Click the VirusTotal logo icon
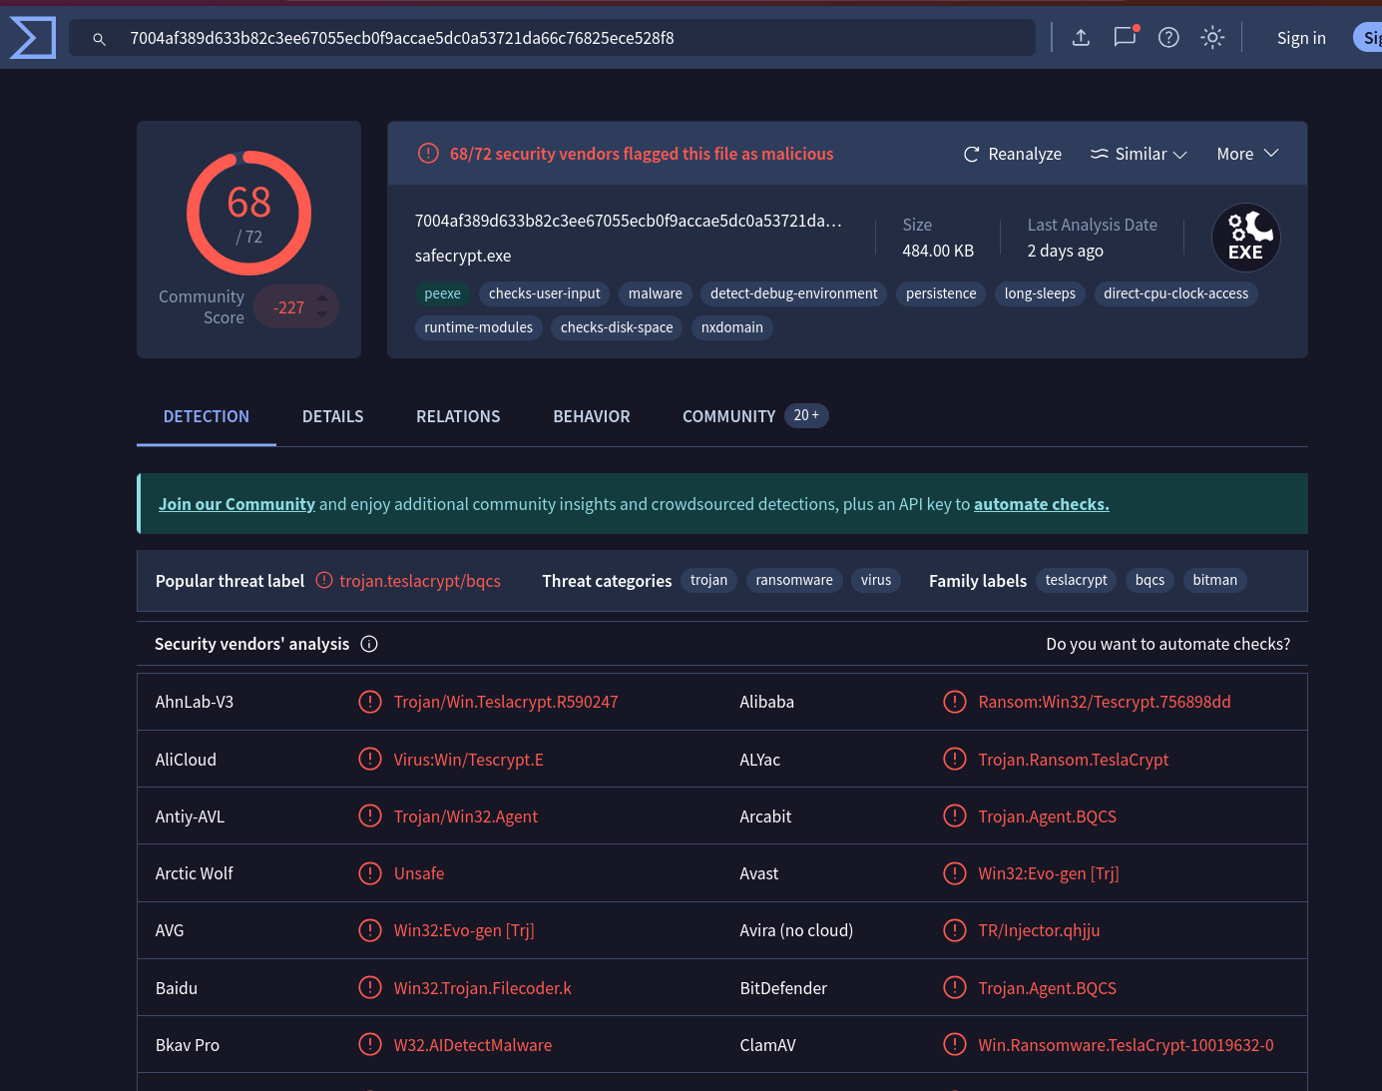This screenshot has width=1382, height=1091. click(32, 38)
